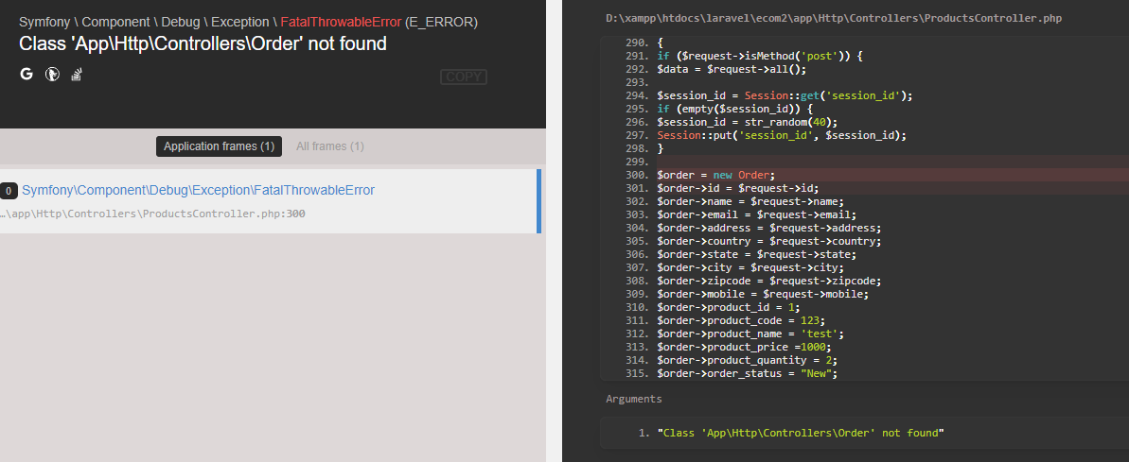Click the ProductsController.php:300 frame path
Image resolution: width=1129 pixels, height=462 pixels.
(152, 214)
